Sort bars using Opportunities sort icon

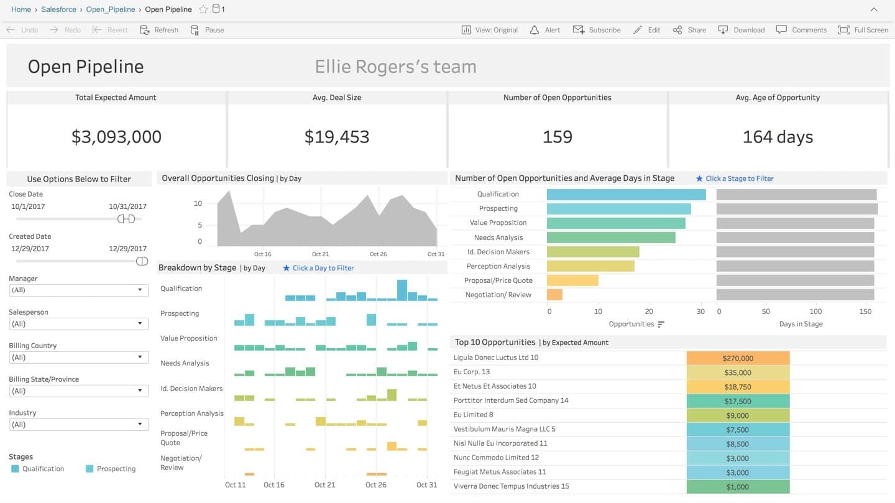tap(661, 324)
